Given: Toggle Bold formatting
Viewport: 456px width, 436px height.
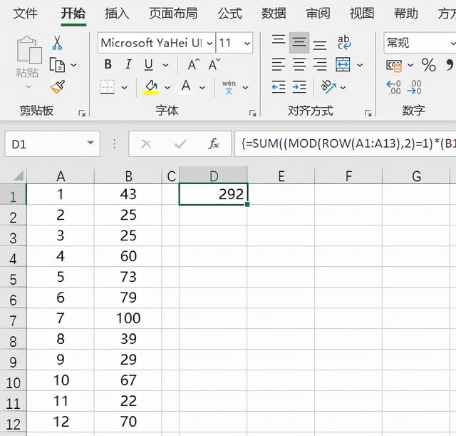Looking at the screenshot, I should (108, 64).
